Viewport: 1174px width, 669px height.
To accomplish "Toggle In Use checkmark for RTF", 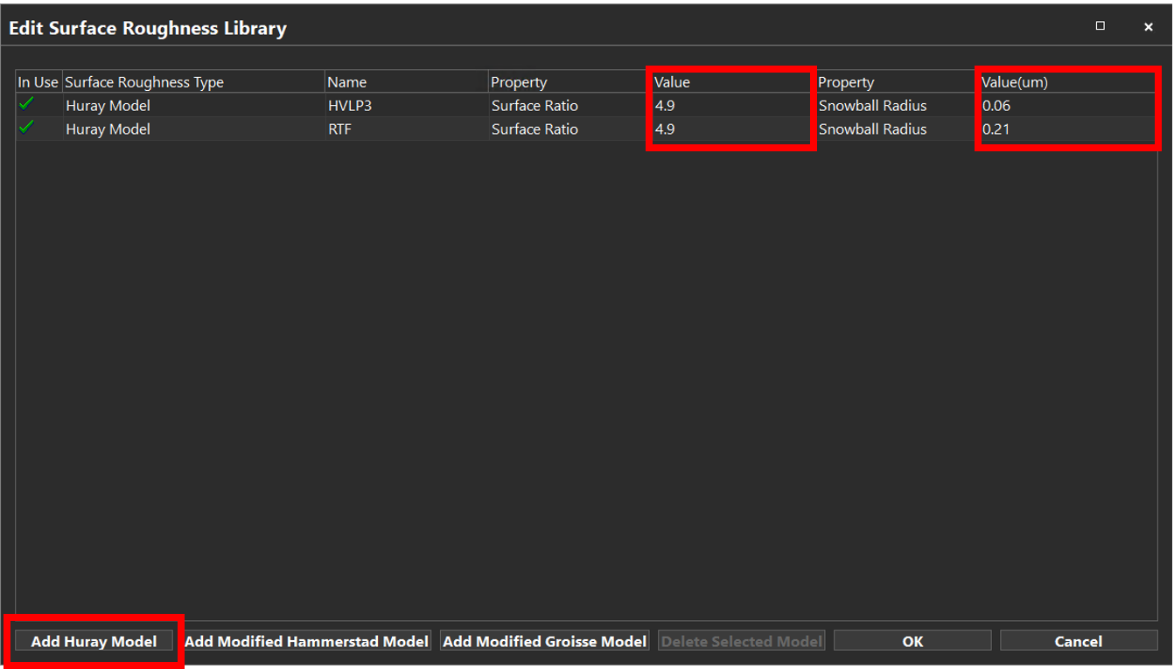I will tap(27, 128).
